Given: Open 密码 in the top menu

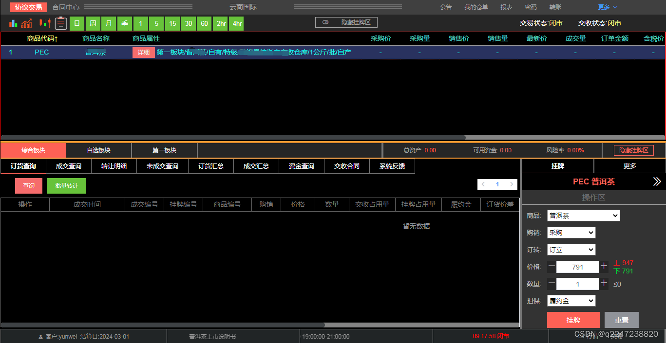Looking at the screenshot, I should pos(531,7).
